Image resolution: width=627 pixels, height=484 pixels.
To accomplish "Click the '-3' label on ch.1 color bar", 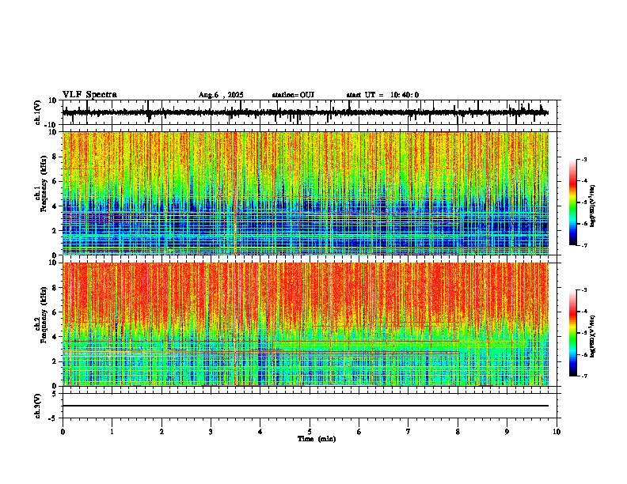I will (584, 160).
